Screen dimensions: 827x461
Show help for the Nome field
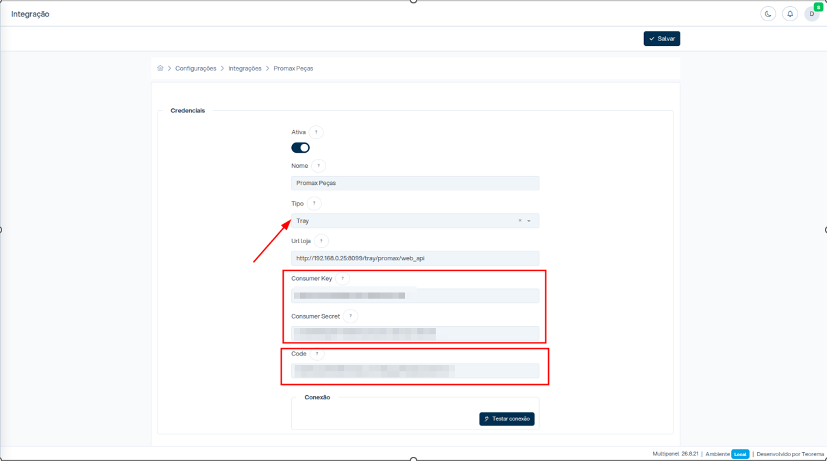click(x=318, y=166)
